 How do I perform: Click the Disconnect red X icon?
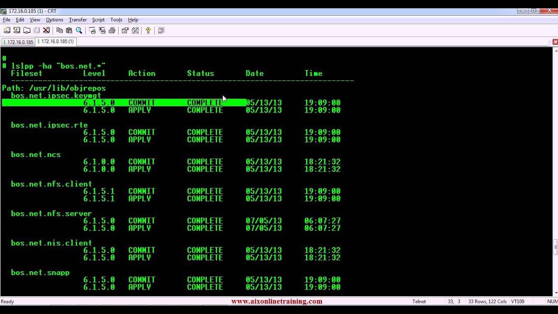(46, 31)
